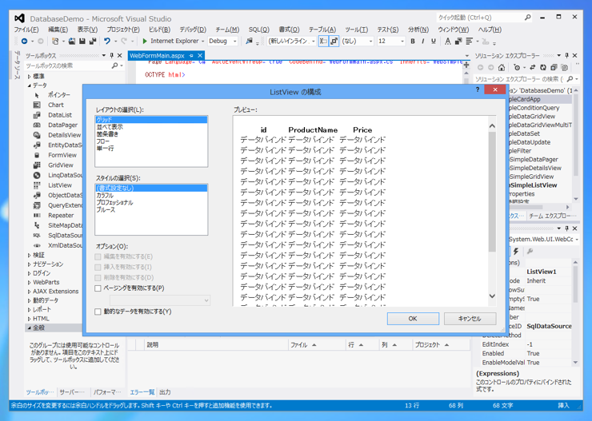The height and width of the screenshot is (421, 592).
Task: Open the font size 12 dropdown
Action: click(x=402, y=41)
